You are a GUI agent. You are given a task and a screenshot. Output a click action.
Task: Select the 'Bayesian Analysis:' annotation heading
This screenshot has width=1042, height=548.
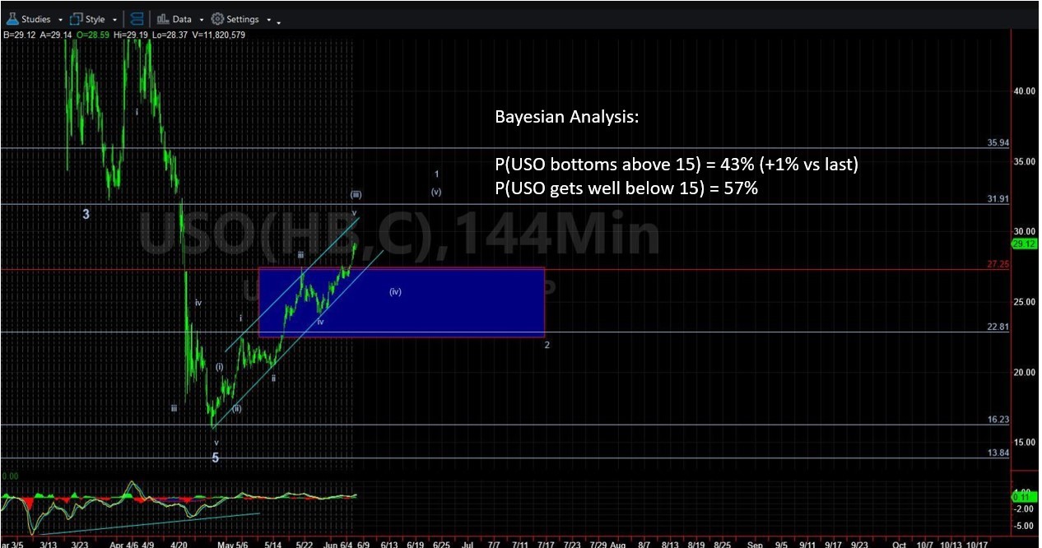(566, 118)
